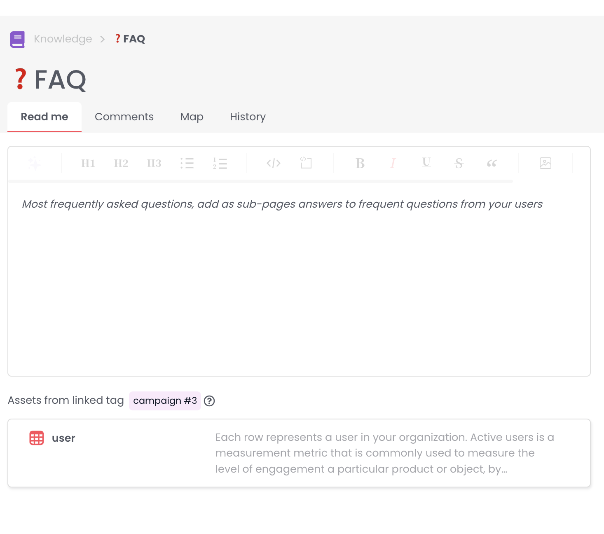The width and height of the screenshot is (604, 534).
Task: Apply inline code formatting
Action: 273,163
